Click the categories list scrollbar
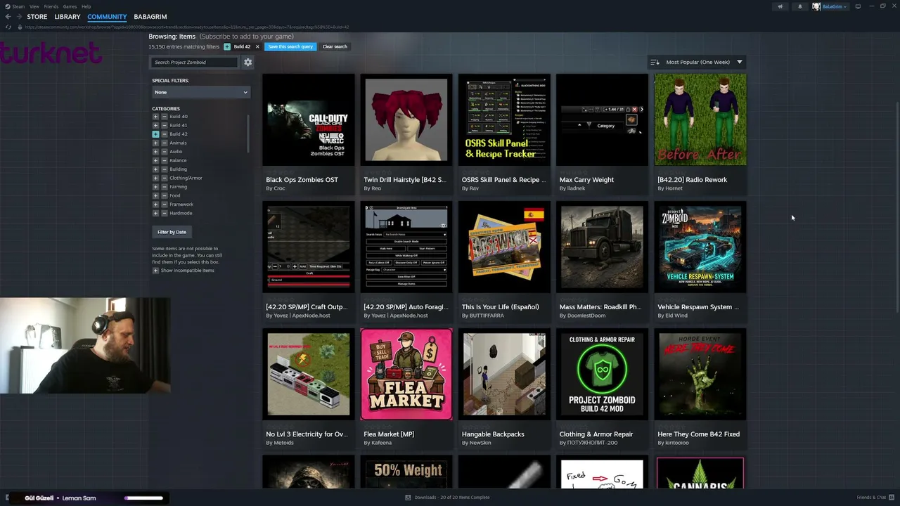Image resolution: width=900 pixels, height=506 pixels. point(248,134)
